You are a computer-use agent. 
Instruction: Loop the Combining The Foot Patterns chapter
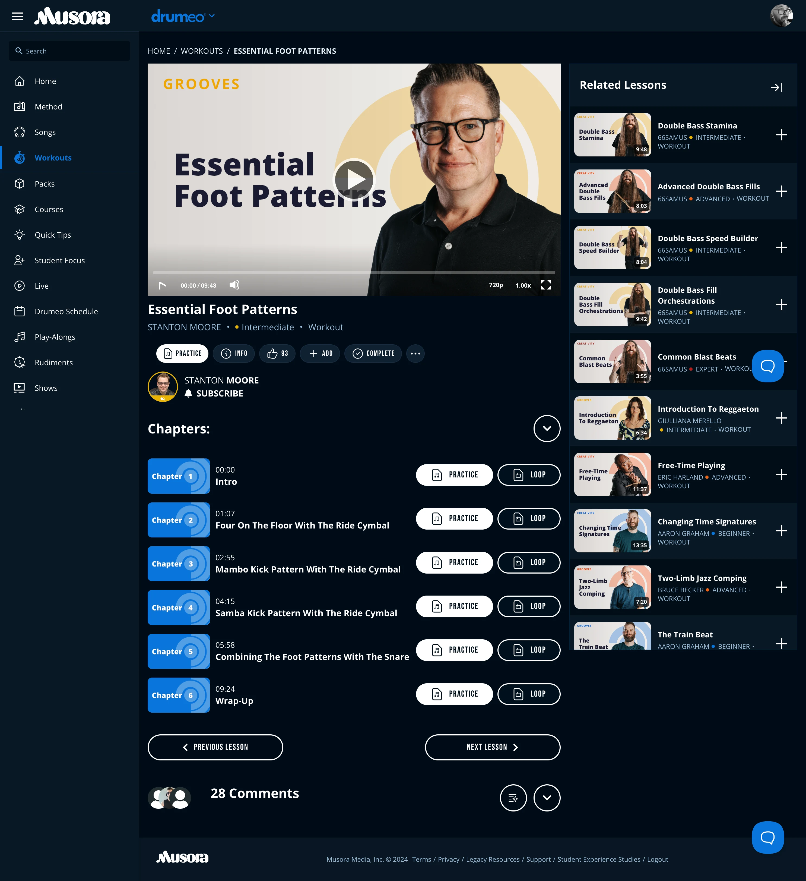point(529,650)
